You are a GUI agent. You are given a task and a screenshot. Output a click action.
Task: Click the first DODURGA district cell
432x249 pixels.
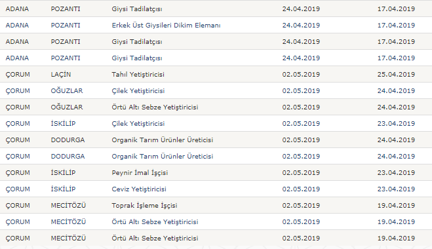(68, 140)
